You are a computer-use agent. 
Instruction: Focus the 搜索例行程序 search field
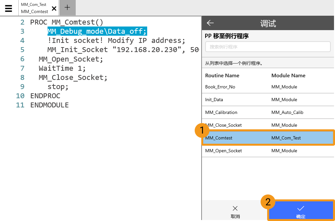pyautogui.click(x=268, y=47)
